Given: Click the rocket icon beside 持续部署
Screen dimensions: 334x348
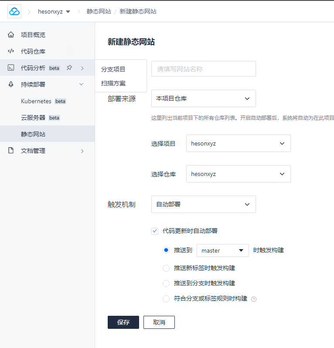Looking at the screenshot, I should tap(11, 84).
